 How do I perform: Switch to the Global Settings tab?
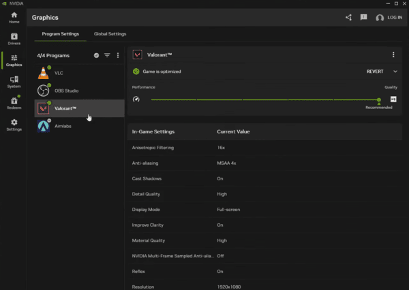110,34
